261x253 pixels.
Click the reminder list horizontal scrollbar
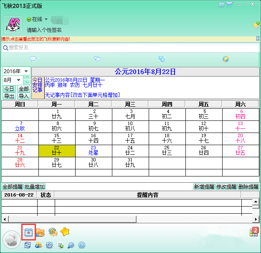[x=125, y=219]
